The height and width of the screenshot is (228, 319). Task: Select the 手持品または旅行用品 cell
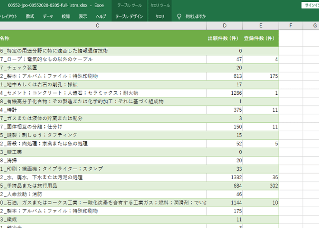pos(103,186)
